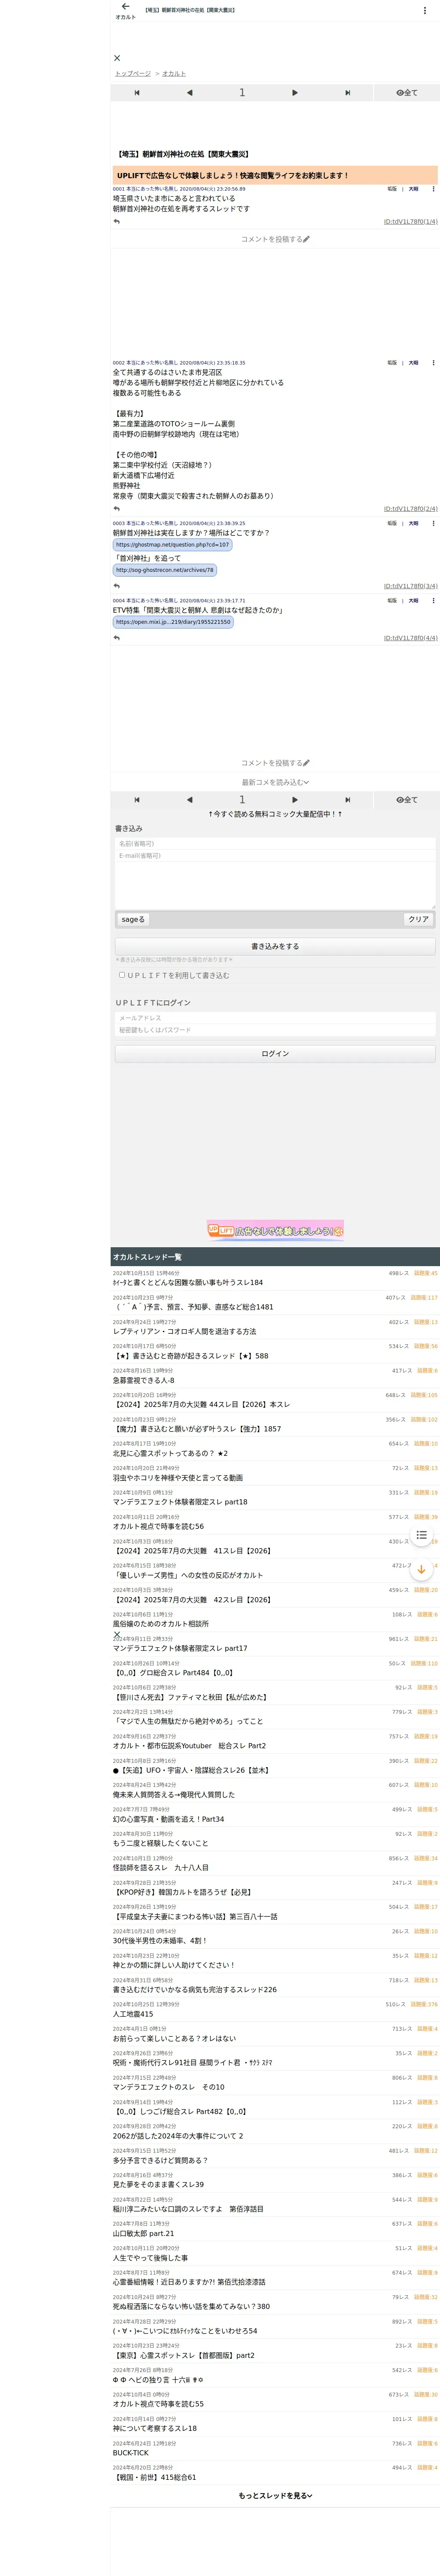The height and width of the screenshot is (2576, 440).
Task: Open the three-dot menu on post 0001
Action: click(433, 189)
